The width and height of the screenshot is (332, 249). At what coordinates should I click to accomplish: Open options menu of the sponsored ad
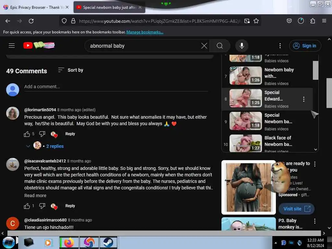(315, 164)
